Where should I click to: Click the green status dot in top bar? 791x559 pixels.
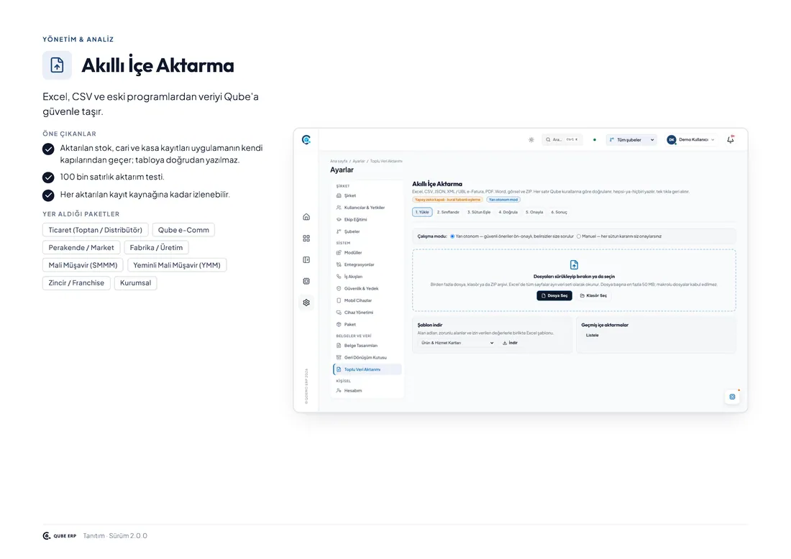595,139
